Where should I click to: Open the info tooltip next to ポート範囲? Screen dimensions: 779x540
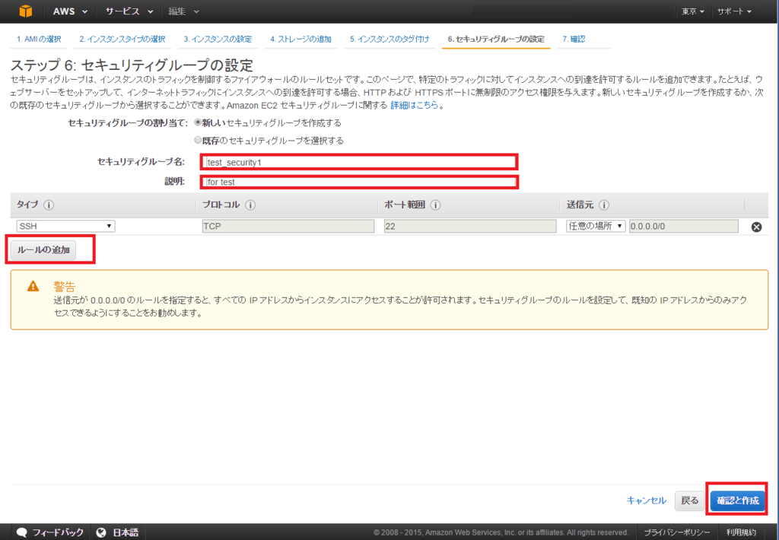point(434,205)
